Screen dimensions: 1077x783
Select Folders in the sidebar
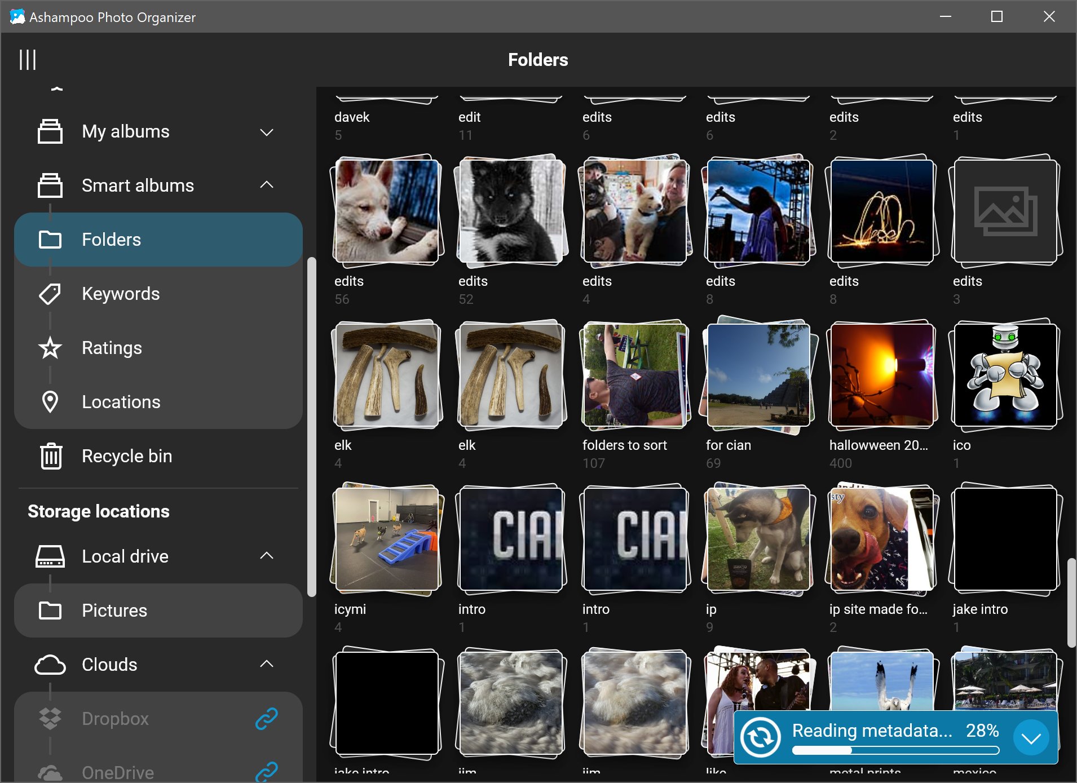(158, 240)
